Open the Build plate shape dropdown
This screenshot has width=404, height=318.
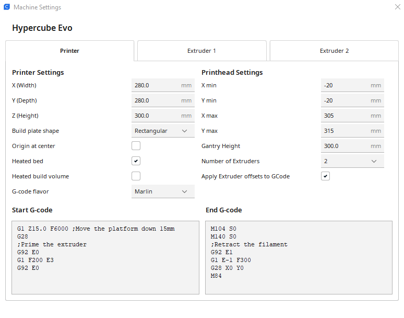[x=163, y=131]
